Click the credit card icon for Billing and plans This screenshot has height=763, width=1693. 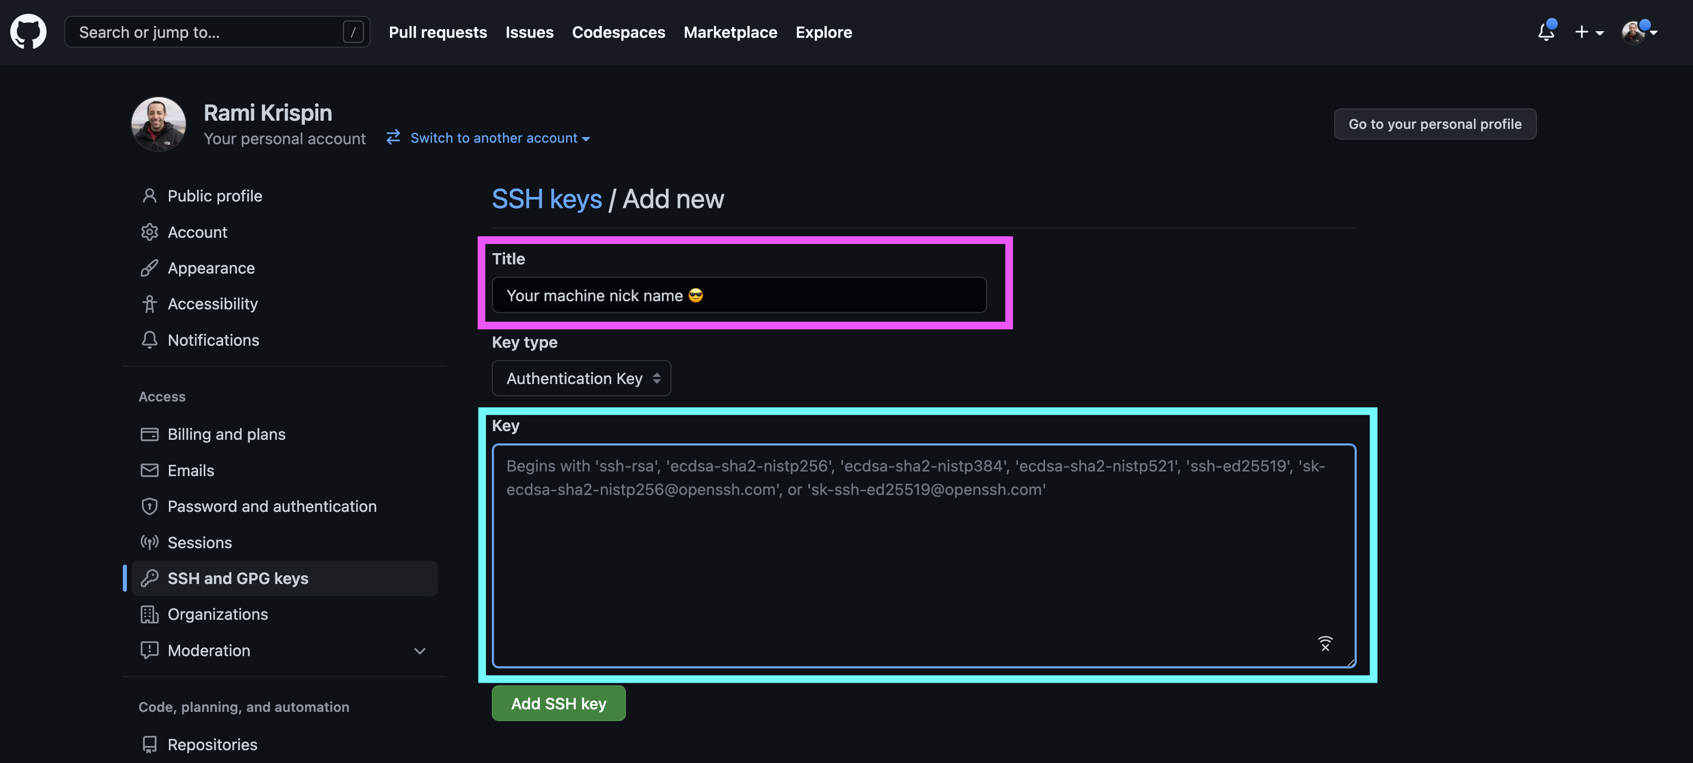tap(149, 434)
